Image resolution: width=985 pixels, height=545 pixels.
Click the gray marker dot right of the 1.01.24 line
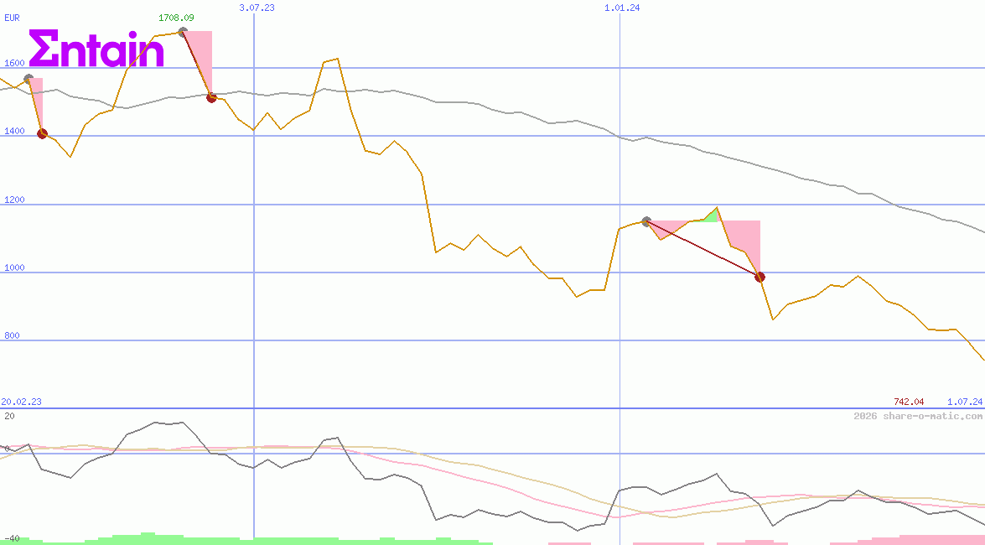coord(646,221)
